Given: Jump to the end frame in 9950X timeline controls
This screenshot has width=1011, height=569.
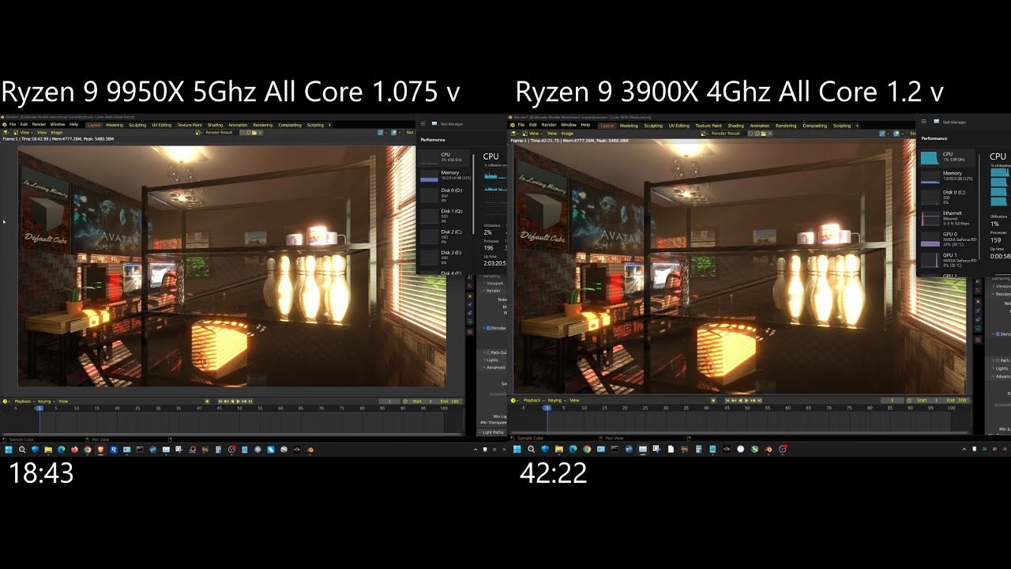Looking at the screenshot, I should point(250,401).
